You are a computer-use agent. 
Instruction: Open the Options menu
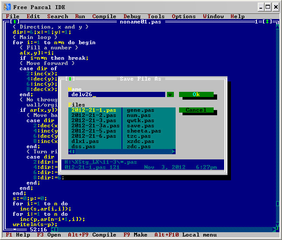tap(184, 16)
